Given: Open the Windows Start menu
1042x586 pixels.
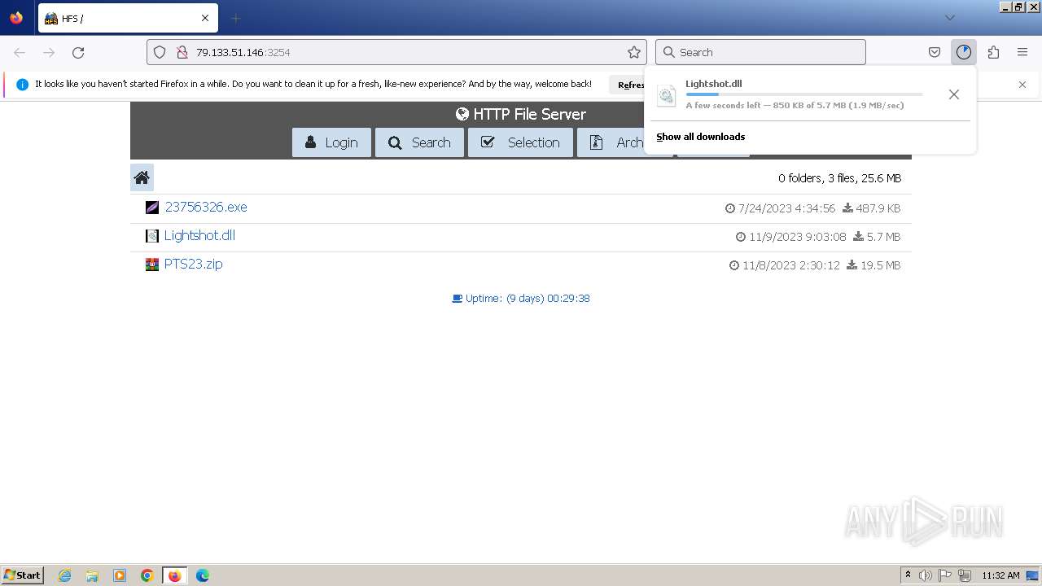Looking at the screenshot, I should pyautogui.click(x=22, y=575).
